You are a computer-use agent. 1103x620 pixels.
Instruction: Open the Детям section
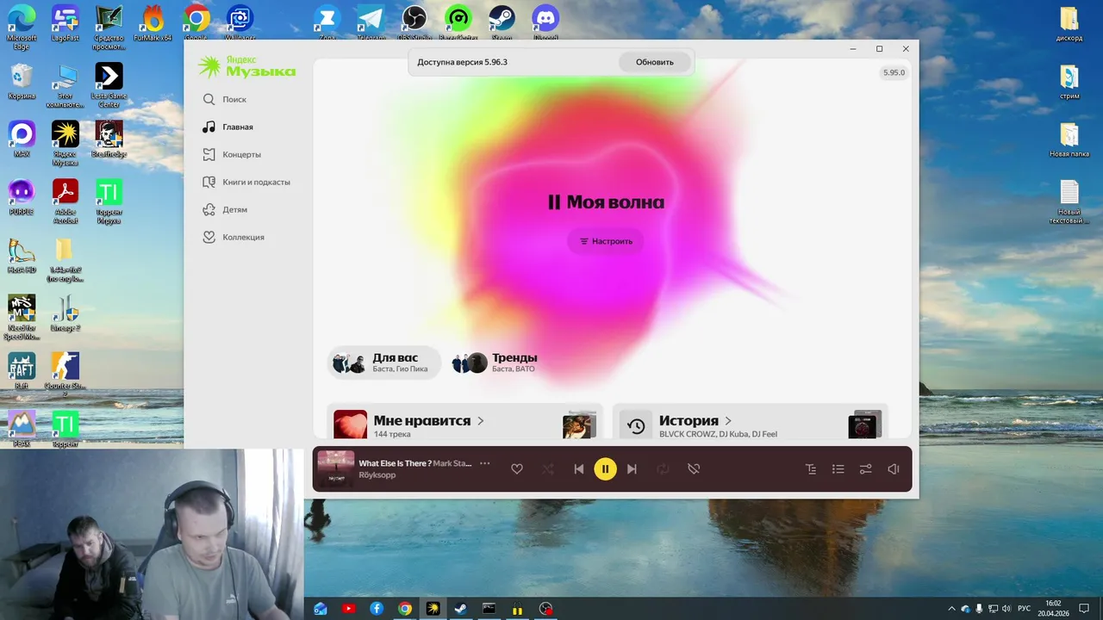pyautogui.click(x=224, y=209)
